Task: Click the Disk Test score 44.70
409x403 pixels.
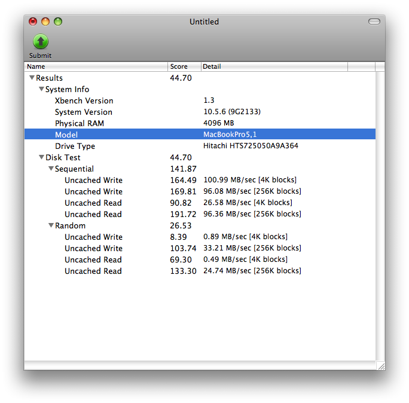Action: [181, 157]
